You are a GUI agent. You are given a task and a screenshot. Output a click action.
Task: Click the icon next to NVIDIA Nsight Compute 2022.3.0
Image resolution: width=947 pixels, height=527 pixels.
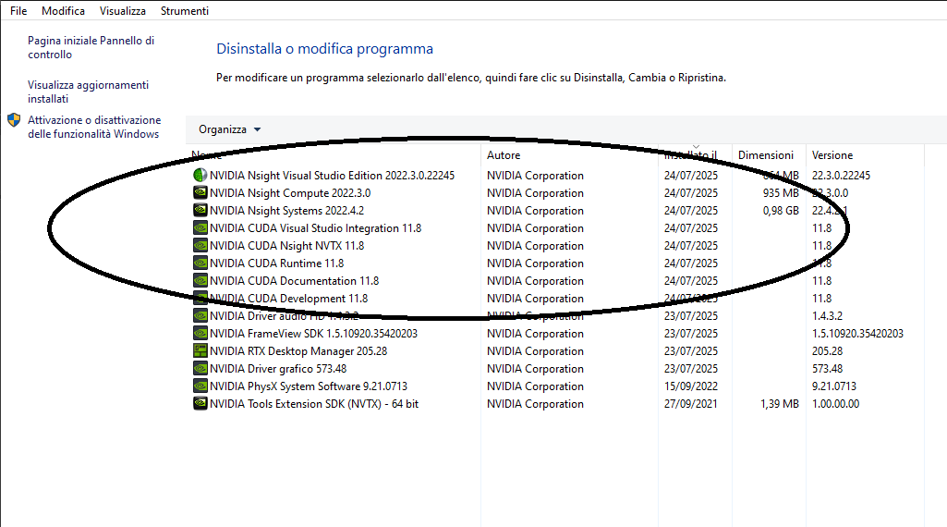[x=200, y=193]
